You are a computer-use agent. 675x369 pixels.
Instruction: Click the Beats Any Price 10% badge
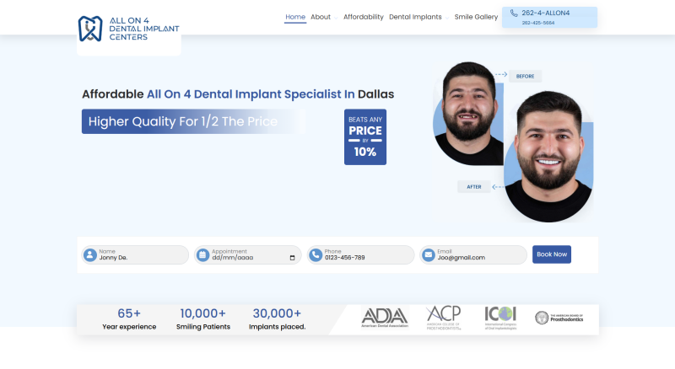pyautogui.click(x=365, y=136)
